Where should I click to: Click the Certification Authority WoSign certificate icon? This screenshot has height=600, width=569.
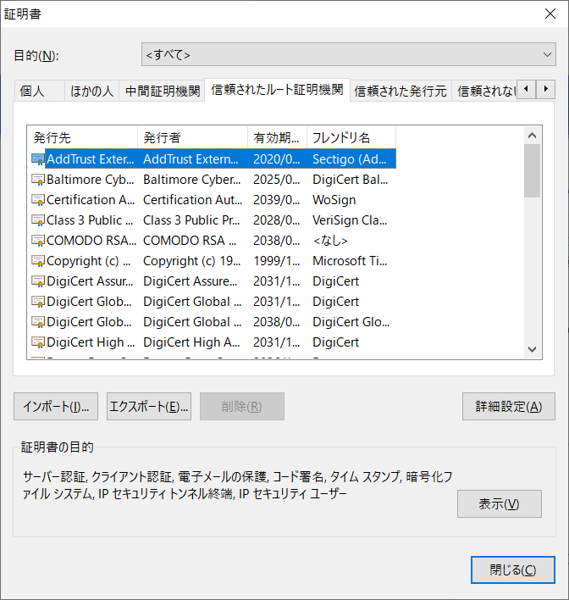[38, 200]
